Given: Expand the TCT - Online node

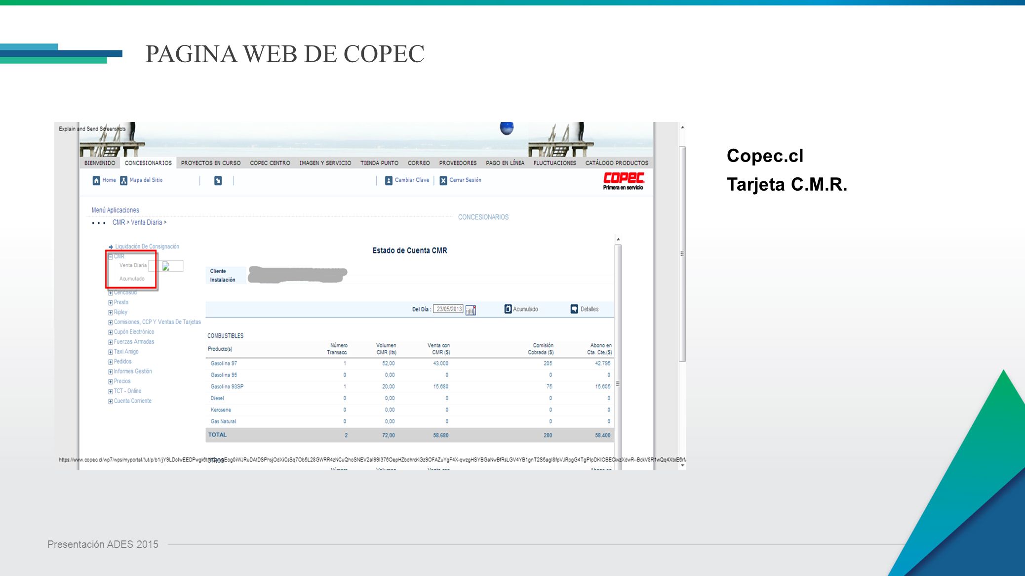Looking at the screenshot, I should pyautogui.click(x=111, y=391).
